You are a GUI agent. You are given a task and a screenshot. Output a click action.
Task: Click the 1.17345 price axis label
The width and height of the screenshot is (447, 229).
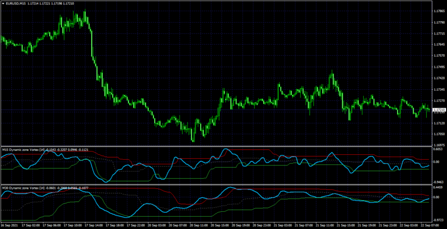point(439,90)
